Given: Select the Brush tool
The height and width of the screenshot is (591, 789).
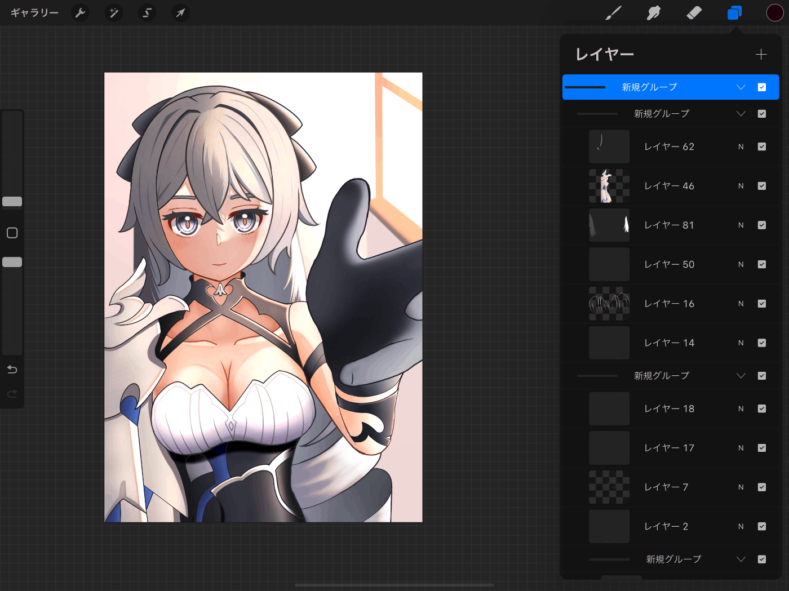Looking at the screenshot, I should point(613,12).
